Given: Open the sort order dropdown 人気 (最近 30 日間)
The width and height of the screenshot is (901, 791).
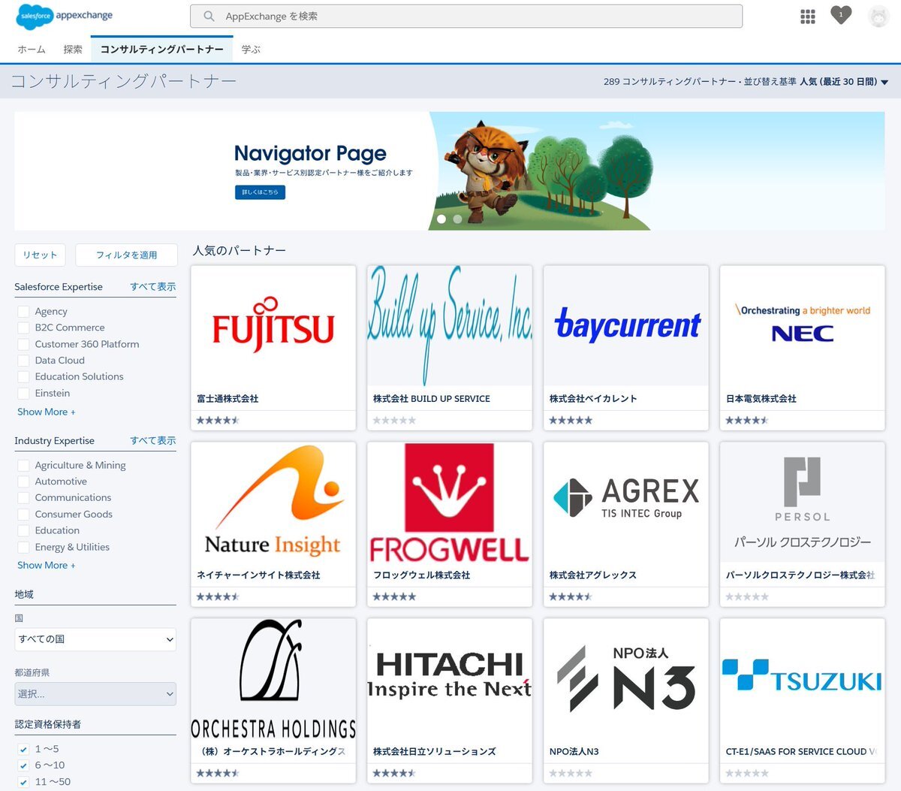Looking at the screenshot, I should coord(844,82).
